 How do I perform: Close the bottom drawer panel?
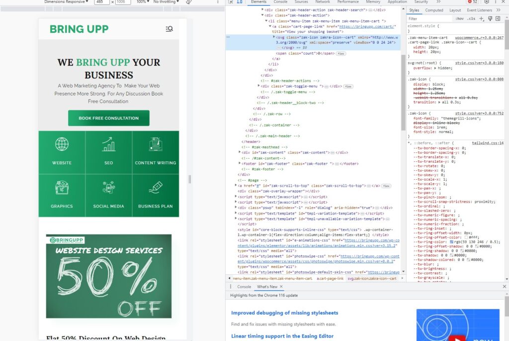[x=504, y=286]
